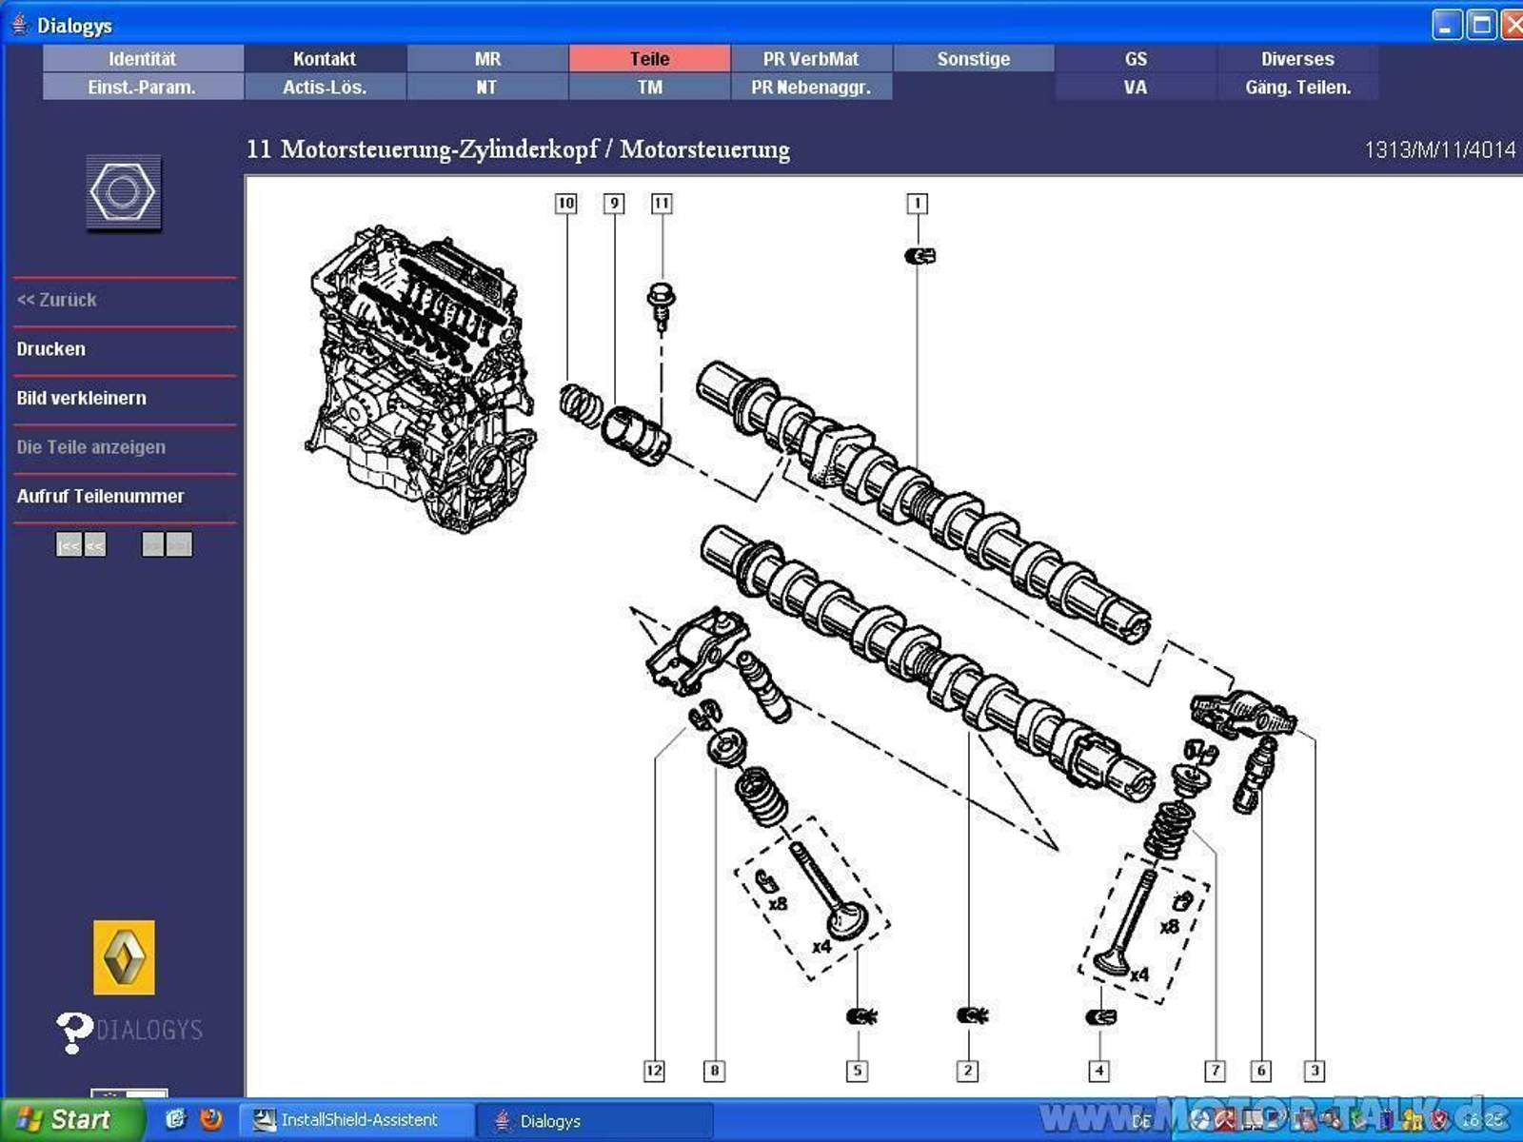The height and width of the screenshot is (1142, 1523).
Task: Switch to InstallShield-Assistent taskbar window
Action: tap(355, 1120)
